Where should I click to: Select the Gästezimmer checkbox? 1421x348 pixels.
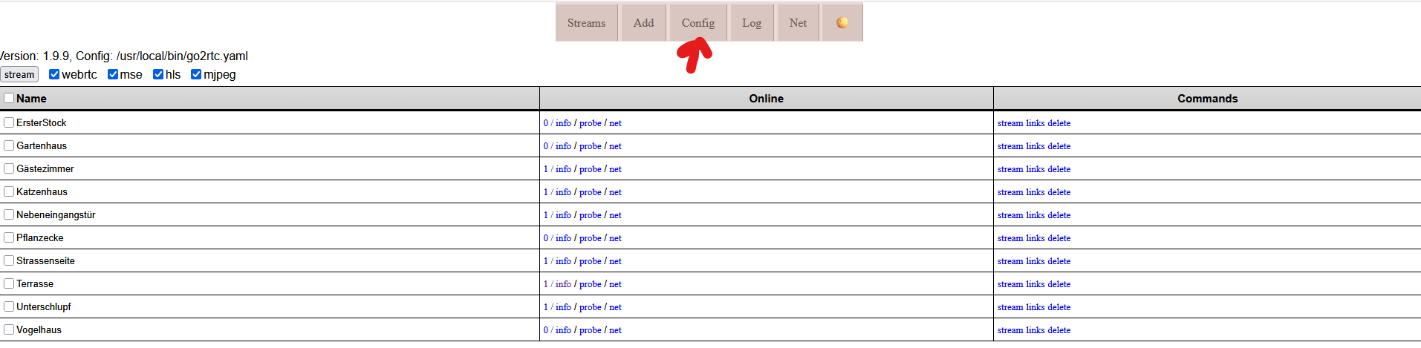9,168
